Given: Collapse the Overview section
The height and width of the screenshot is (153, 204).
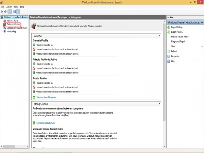Looking at the screenshot, I should coord(159,36).
